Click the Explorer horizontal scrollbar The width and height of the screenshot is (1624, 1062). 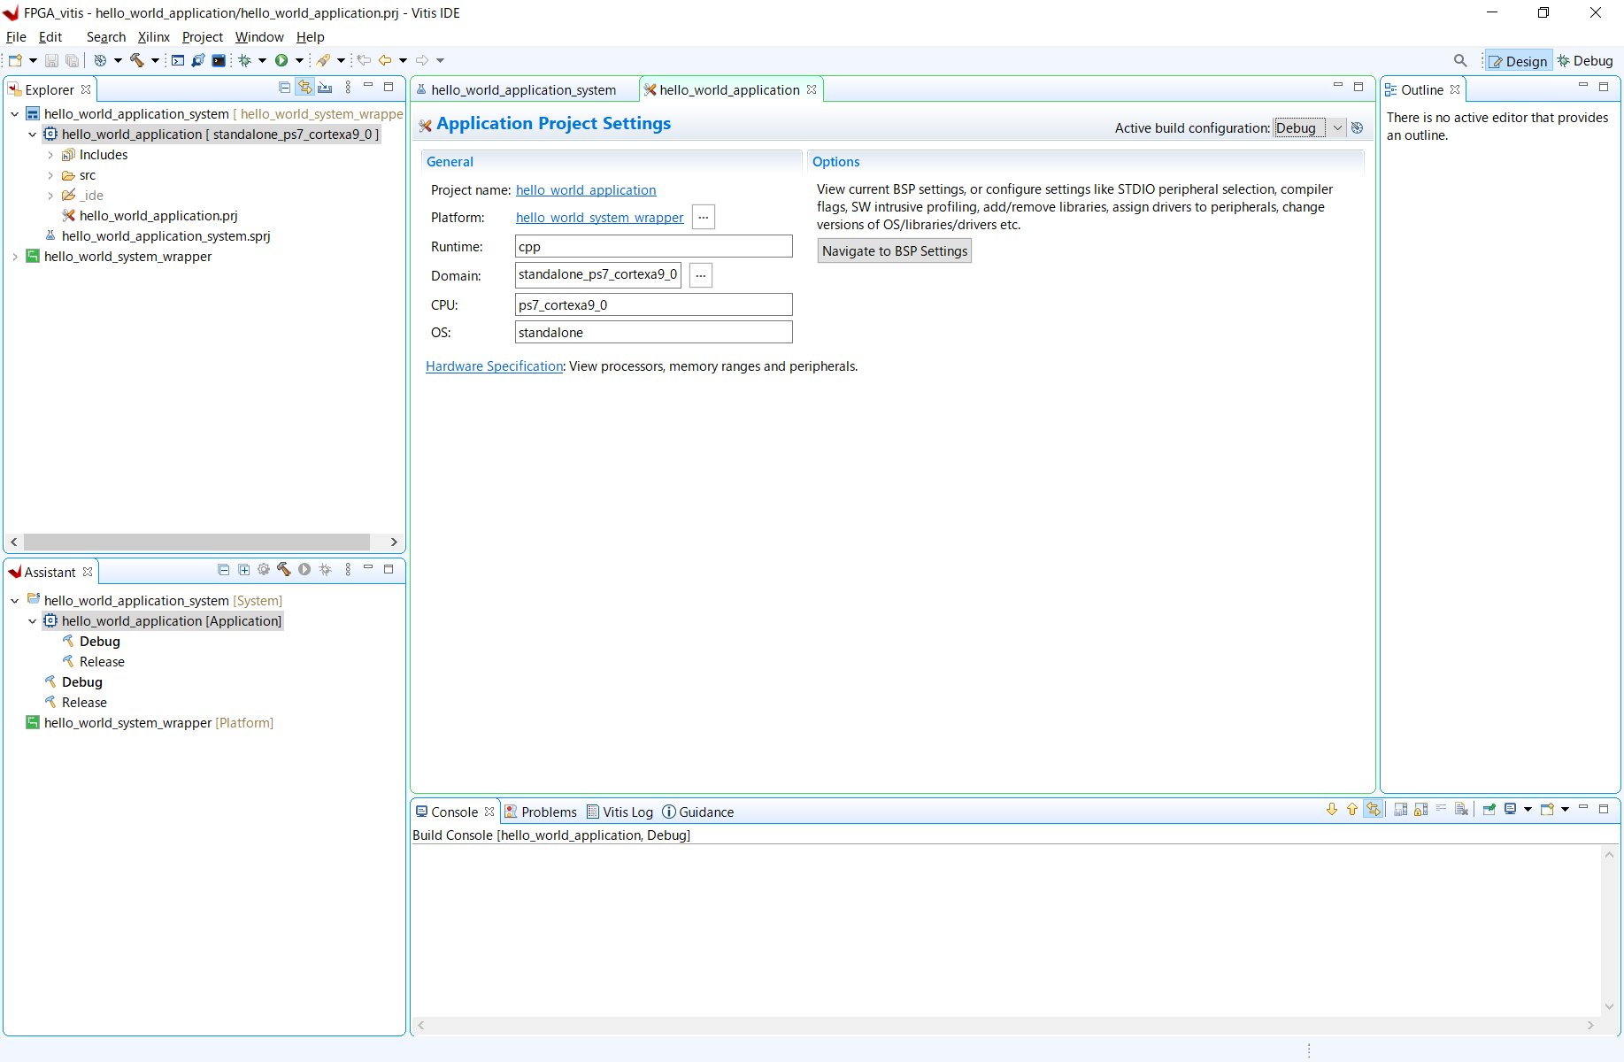(x=196, y=542)
